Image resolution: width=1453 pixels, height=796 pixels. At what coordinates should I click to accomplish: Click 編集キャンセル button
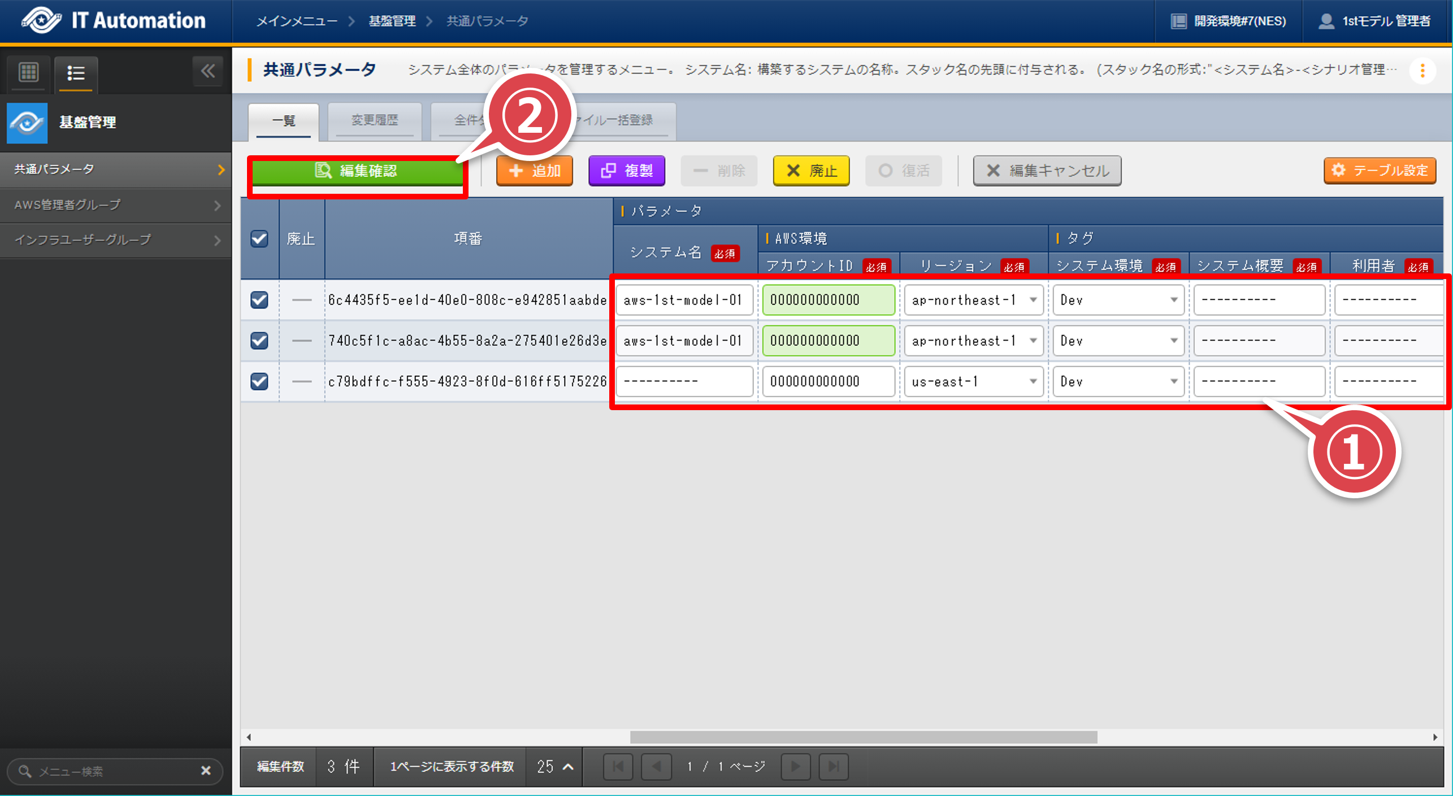point(1047,171)
